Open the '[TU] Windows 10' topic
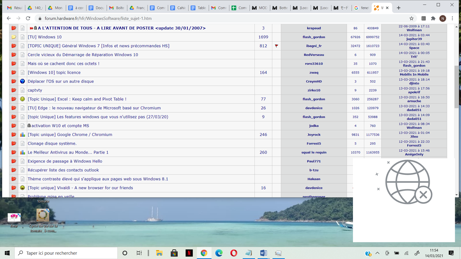 45,37
